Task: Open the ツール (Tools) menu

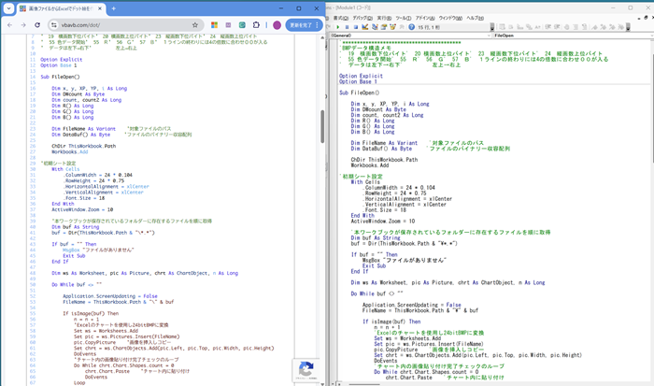Action: click(403, 18)
